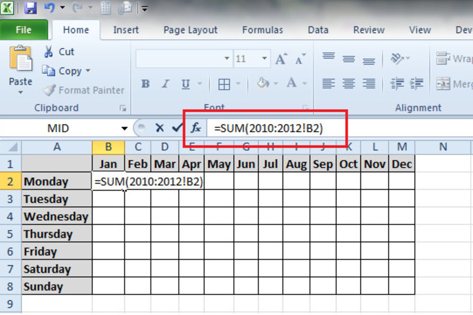Toggle bold formatting
Screen dimensions: 473x315
click(144, 83)
